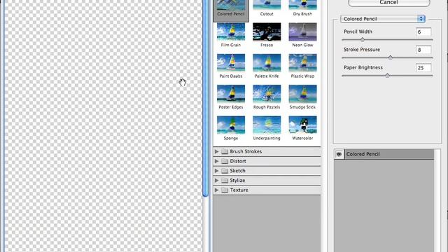Click the Stylize folder icon
Viewport: 448px width, 252px height.
click(225, 181)
